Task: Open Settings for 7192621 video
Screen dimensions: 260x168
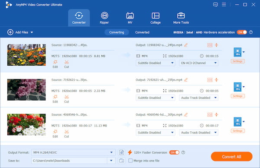Action: pyautogui.click(x=237, y=96)
